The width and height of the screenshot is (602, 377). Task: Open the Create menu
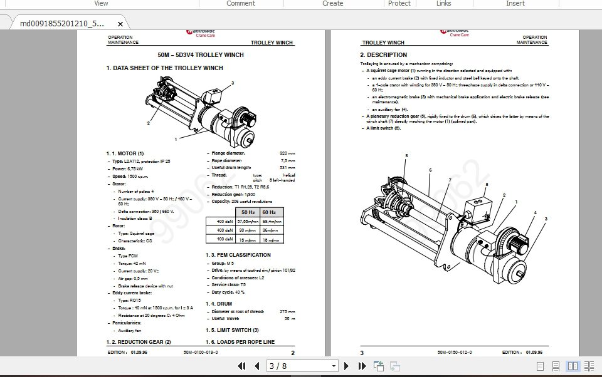[x=333, y=3]
